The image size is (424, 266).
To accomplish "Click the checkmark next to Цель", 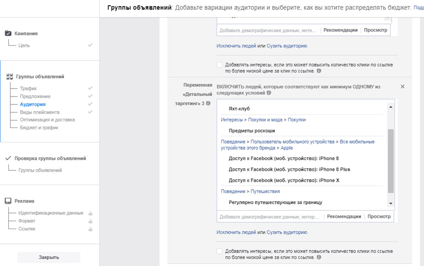I will pyautogui.click(x=90, y=45).
